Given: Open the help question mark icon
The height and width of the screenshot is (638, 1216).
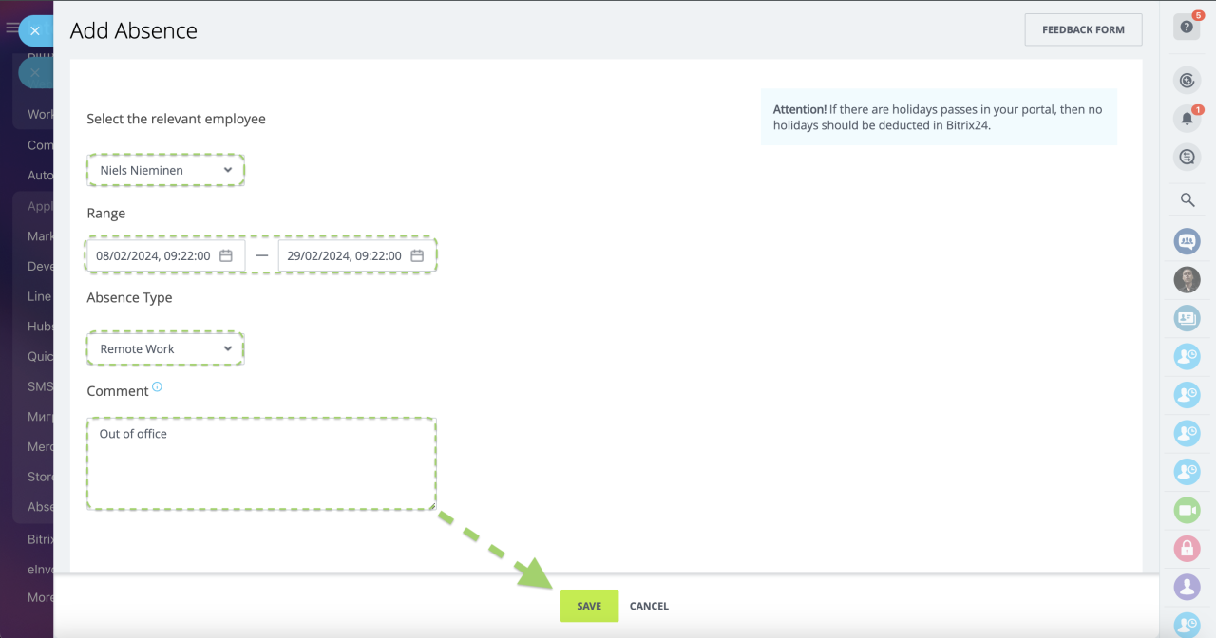Looking at the screenshot, I should point(1186,28).
